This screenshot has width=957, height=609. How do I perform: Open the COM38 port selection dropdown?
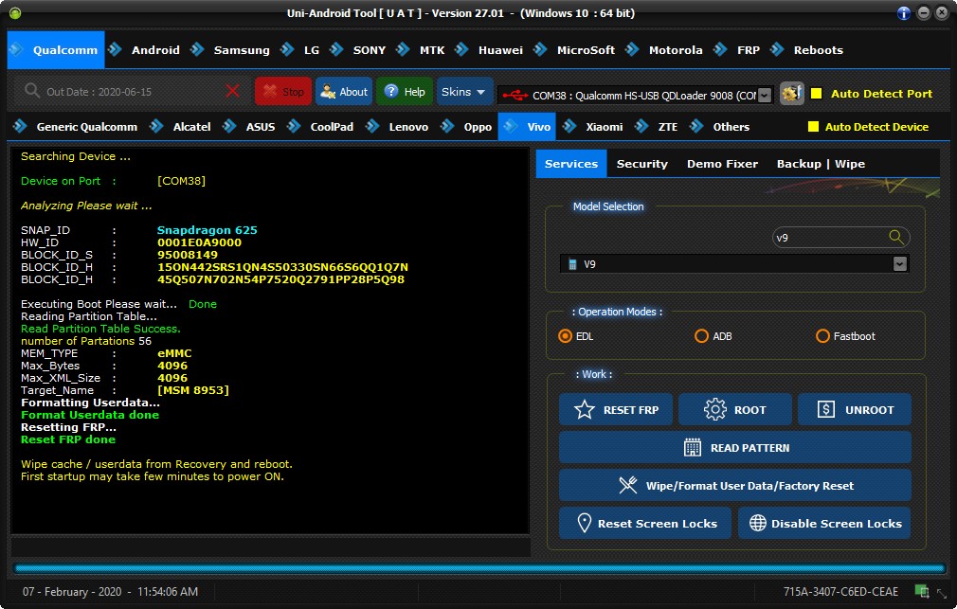[766, 95]
